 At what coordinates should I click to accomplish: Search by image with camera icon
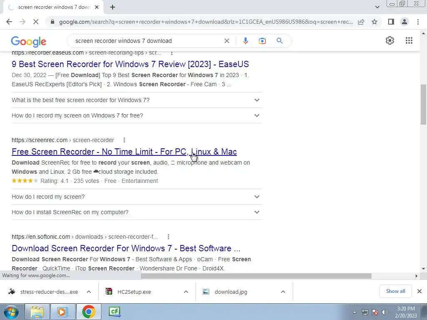pos(262,41)
